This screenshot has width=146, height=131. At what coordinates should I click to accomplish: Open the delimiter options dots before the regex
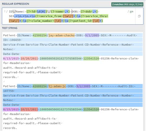pos(5,11)
